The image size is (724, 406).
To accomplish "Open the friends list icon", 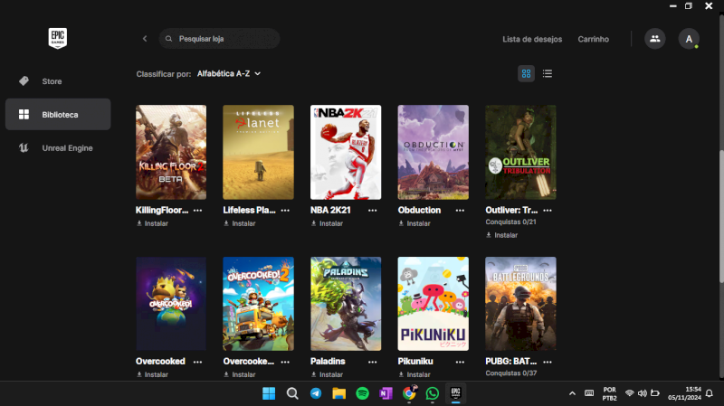I will click(654, 39).
